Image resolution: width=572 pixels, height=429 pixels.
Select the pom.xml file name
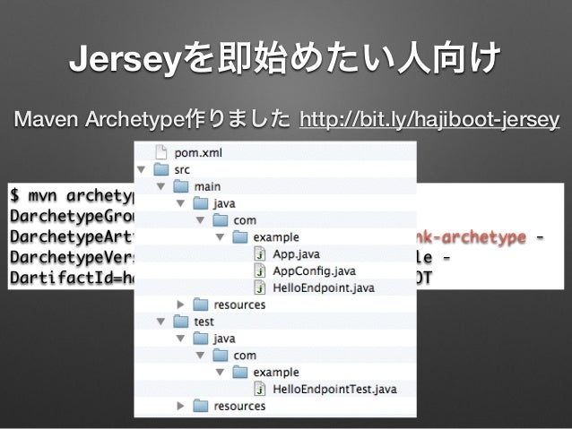pos(198,153)
